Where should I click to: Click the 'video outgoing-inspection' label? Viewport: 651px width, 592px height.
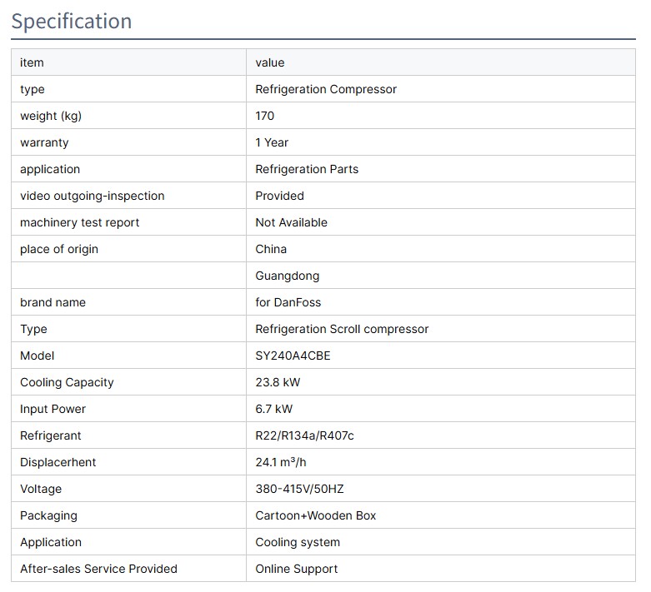(92, 196)
